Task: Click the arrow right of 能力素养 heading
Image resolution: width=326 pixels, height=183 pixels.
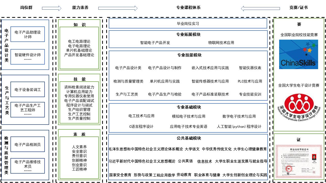Action: click(118, 8)
